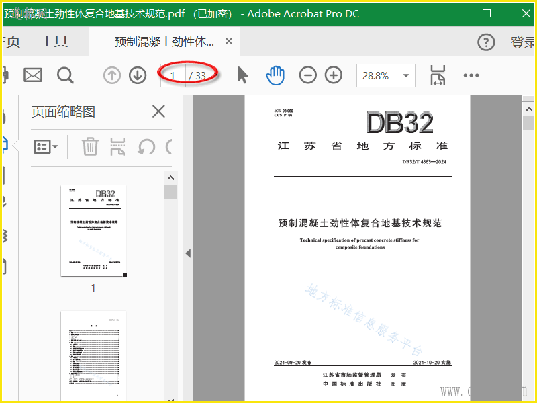Screen dimensions: 537x403
Task: Open thumbnail panel options menu
Action: pyautogui.click(x=46, y=147)
